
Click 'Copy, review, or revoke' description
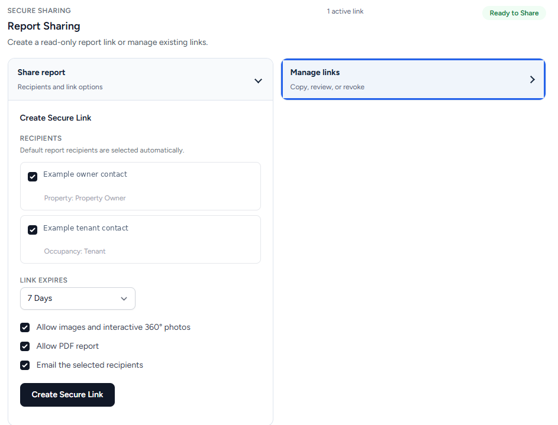(x=327, y=87)
